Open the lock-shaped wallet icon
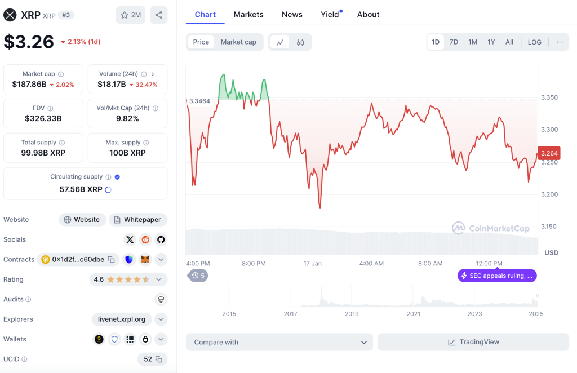Image resolution: width=577 pixels, height=373 pixels. [145, 339]
